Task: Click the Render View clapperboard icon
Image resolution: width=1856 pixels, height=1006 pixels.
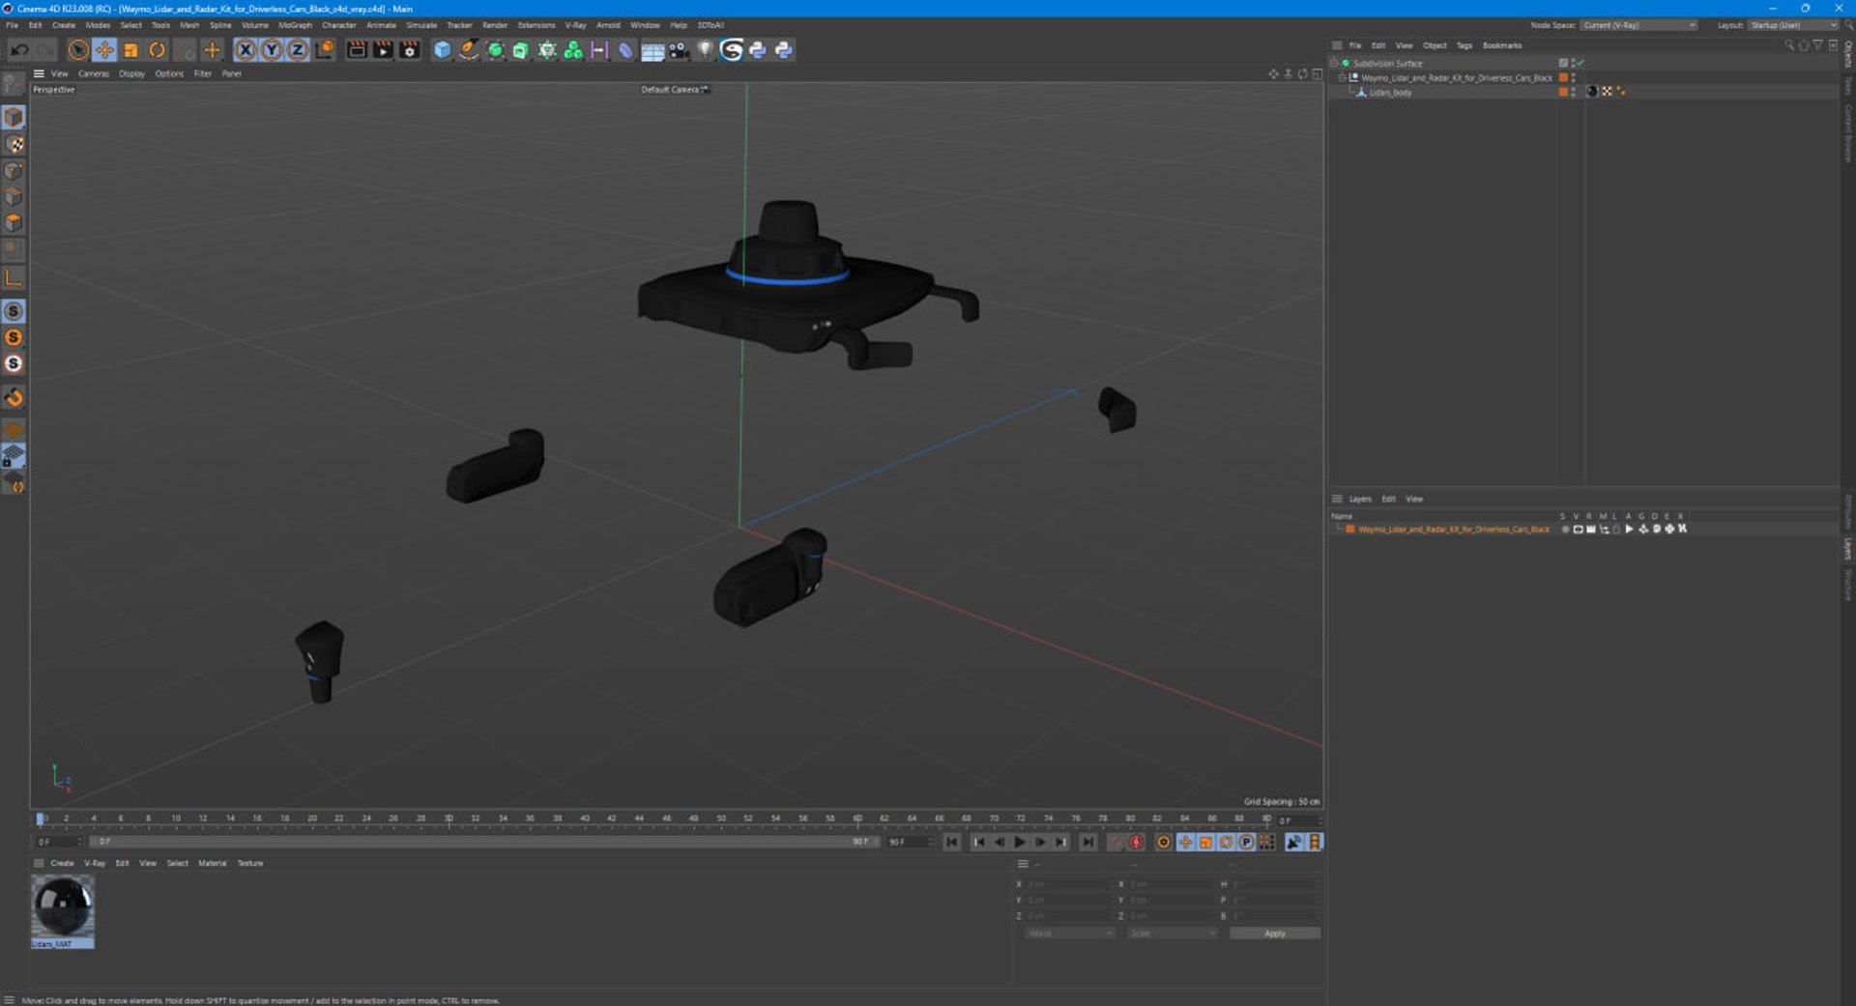Action: (x=357, y=50)
